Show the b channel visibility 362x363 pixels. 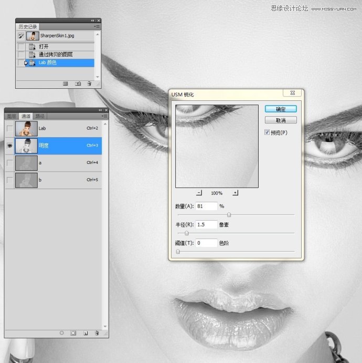tap(10, 180)
